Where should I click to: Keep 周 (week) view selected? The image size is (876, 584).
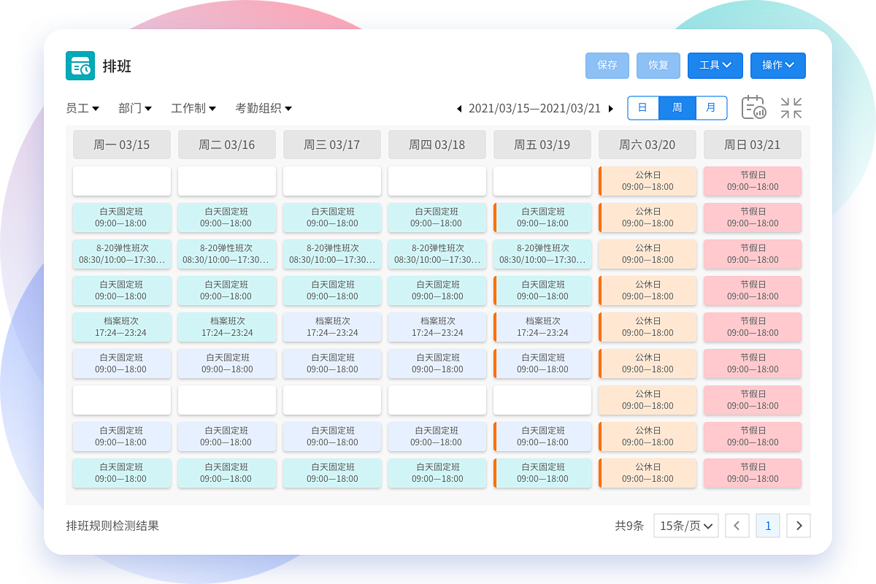coord(677,107)
